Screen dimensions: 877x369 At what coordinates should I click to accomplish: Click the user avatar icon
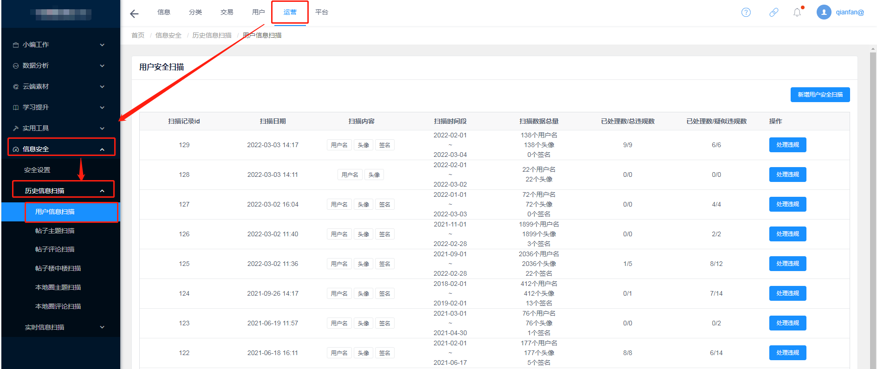click(x=824, y=12)
